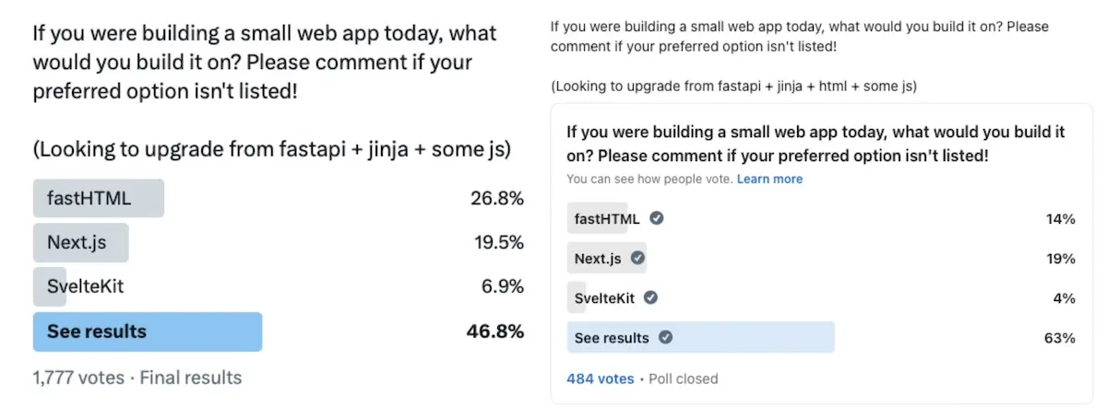
Task: Click the 63% percentage in right poll
Action: point(1060,338)
